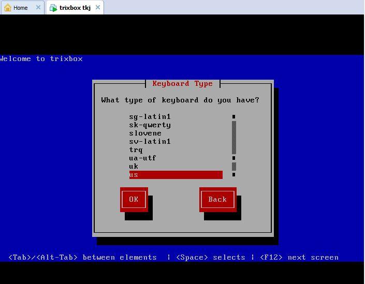Select the sk-qwerty keyboard layout
This screenshot has width=365, height=284.
click(x=176, y=125)
